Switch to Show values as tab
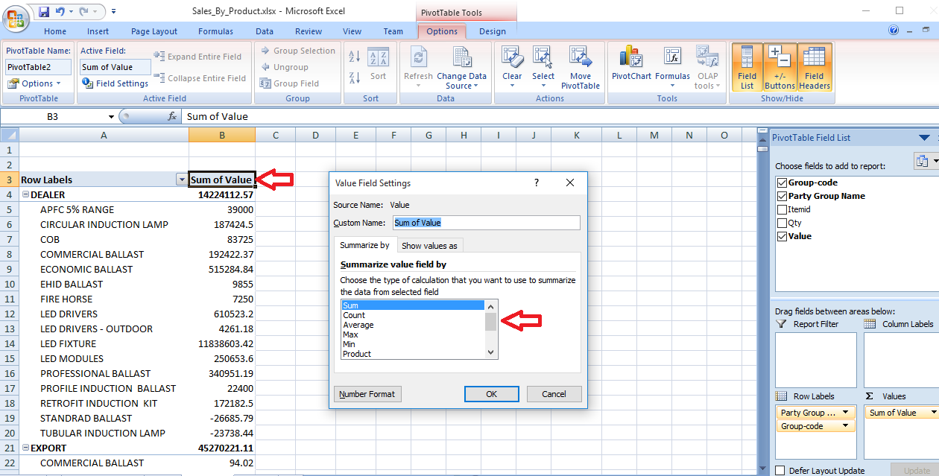 tap(429, 246)
